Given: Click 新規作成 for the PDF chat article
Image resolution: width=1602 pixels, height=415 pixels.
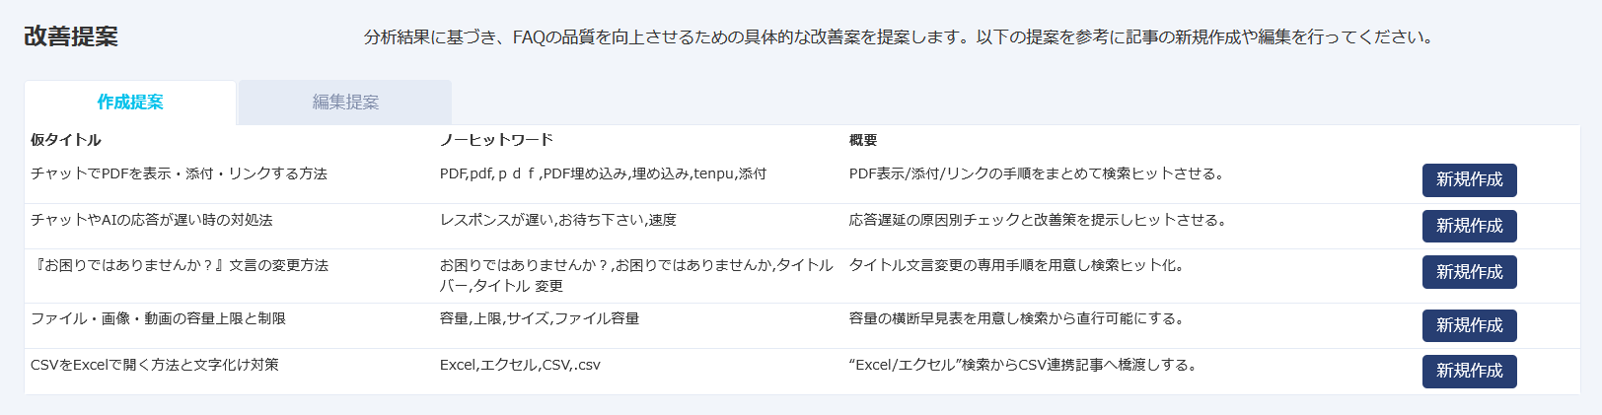Looking at the screenshot, I should (x=1469, y=180).
